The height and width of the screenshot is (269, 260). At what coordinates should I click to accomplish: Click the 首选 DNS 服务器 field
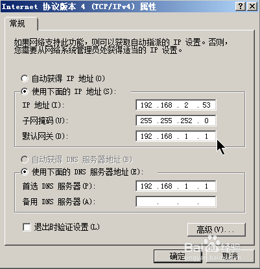176,186
